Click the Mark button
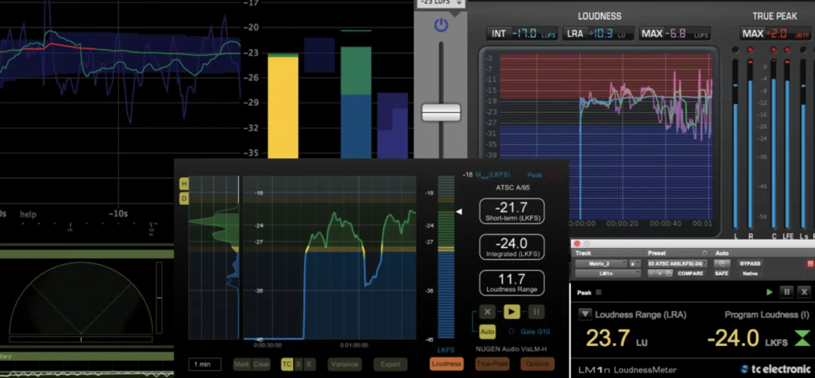The width and height of the screenshot is (815, 378). [x=242, y=365]
